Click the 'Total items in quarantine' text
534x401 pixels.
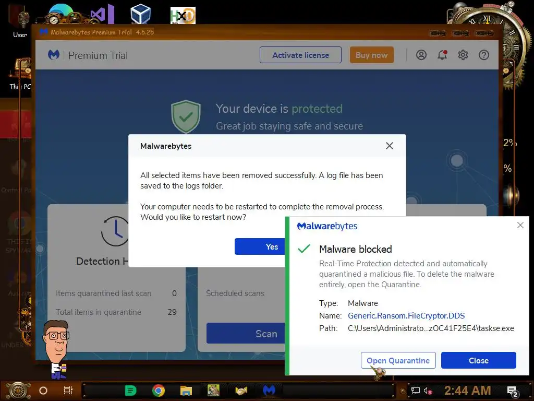[99, 312]
